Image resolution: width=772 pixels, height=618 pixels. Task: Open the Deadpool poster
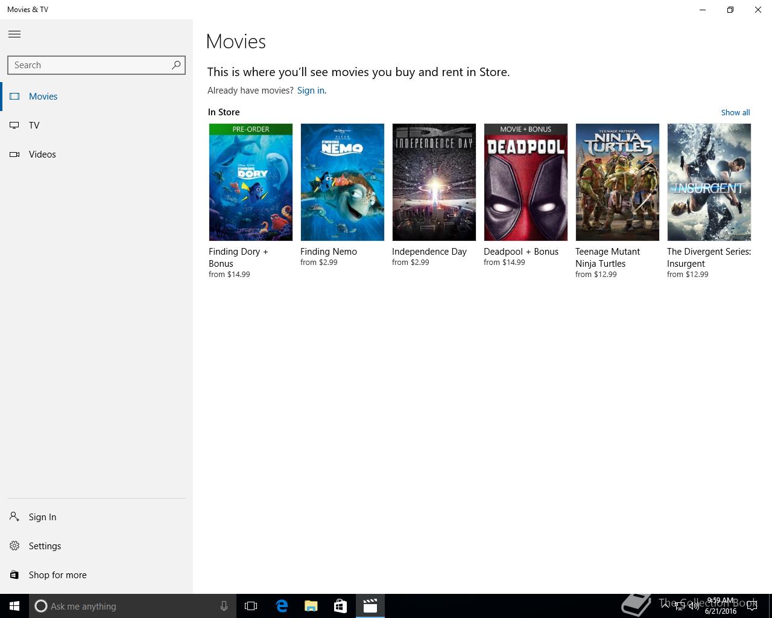(526, 182)
